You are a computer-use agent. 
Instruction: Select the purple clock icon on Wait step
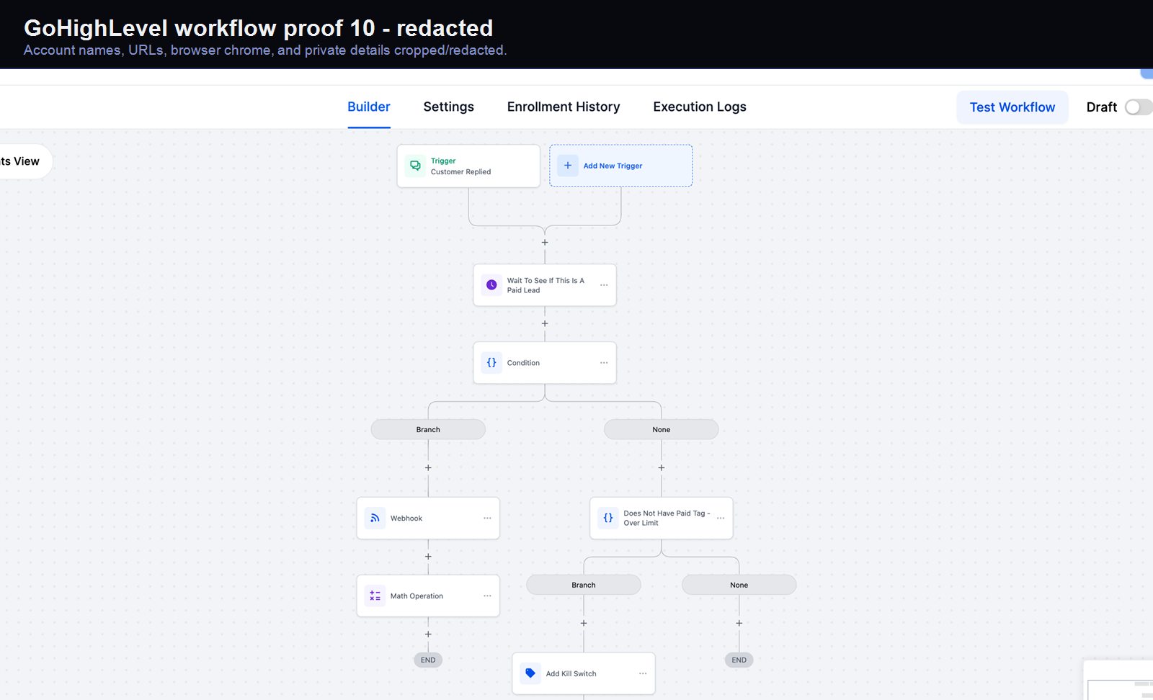[491, 285]
